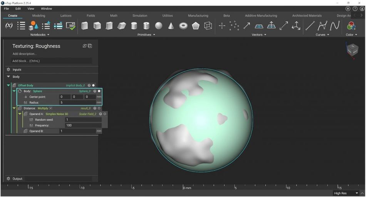Select the Box primitive icon
Viewport: 366px width, 197px height.
(x=85, y=25)
